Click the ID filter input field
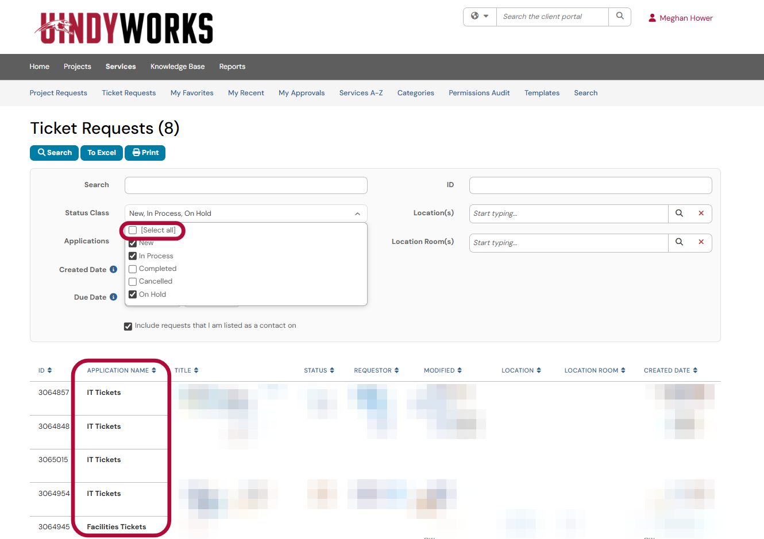Viewport: 764px width, 539px height. pyautogui.click(x=591, y=185)
